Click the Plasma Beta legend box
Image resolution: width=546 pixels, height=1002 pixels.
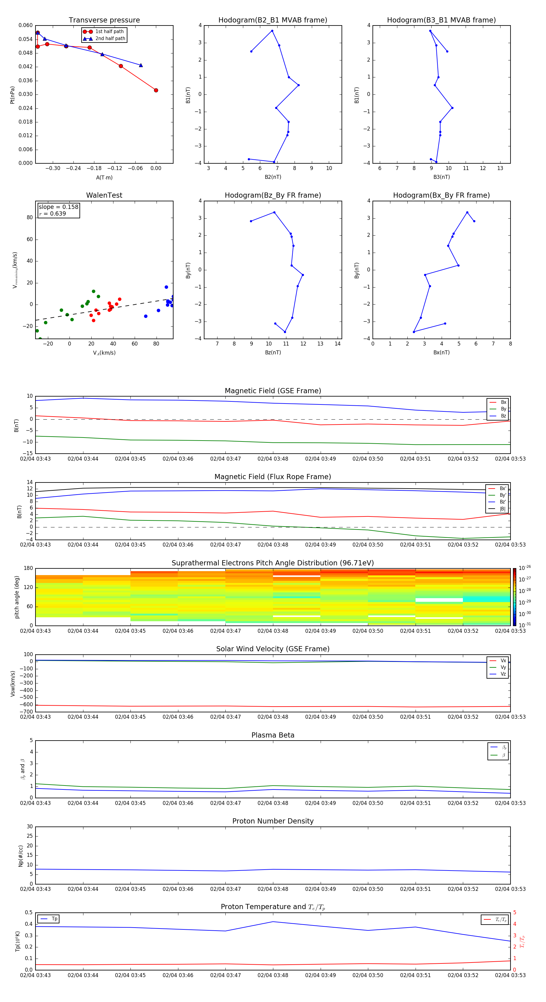498,751
